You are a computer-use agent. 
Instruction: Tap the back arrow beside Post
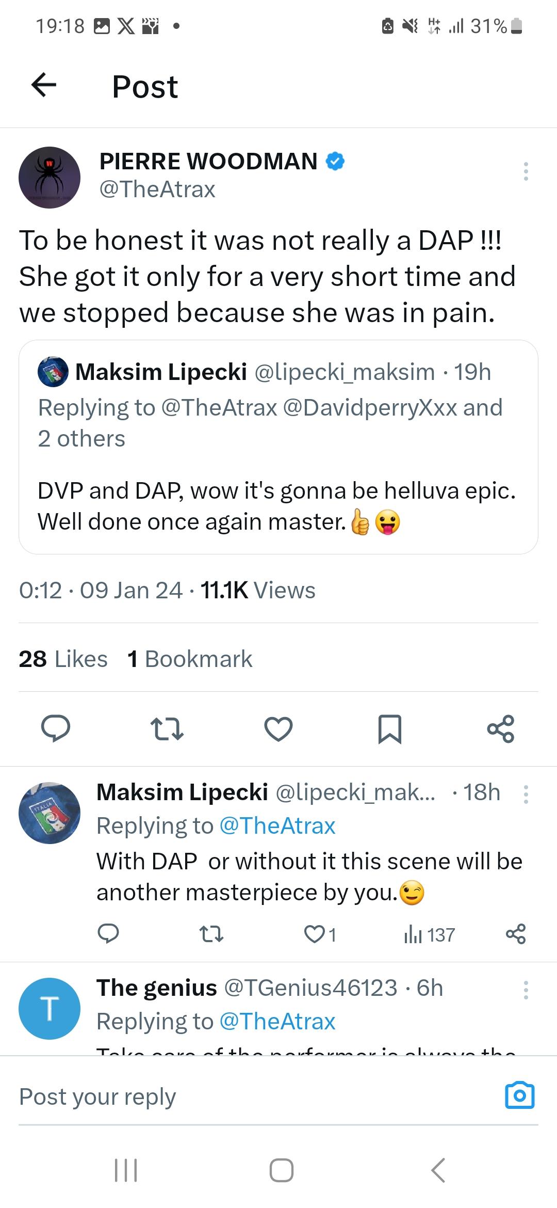(x=44, y=85)
